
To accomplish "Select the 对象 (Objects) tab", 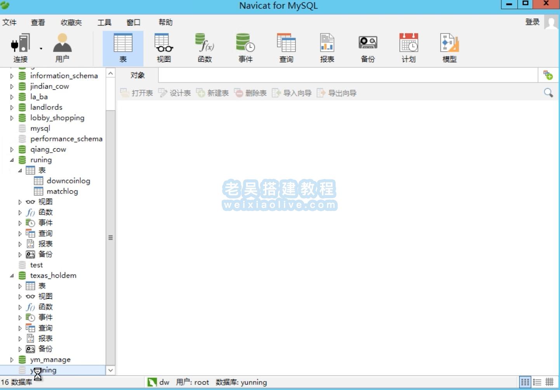I will pyautogui.click(x=137, y=75).
